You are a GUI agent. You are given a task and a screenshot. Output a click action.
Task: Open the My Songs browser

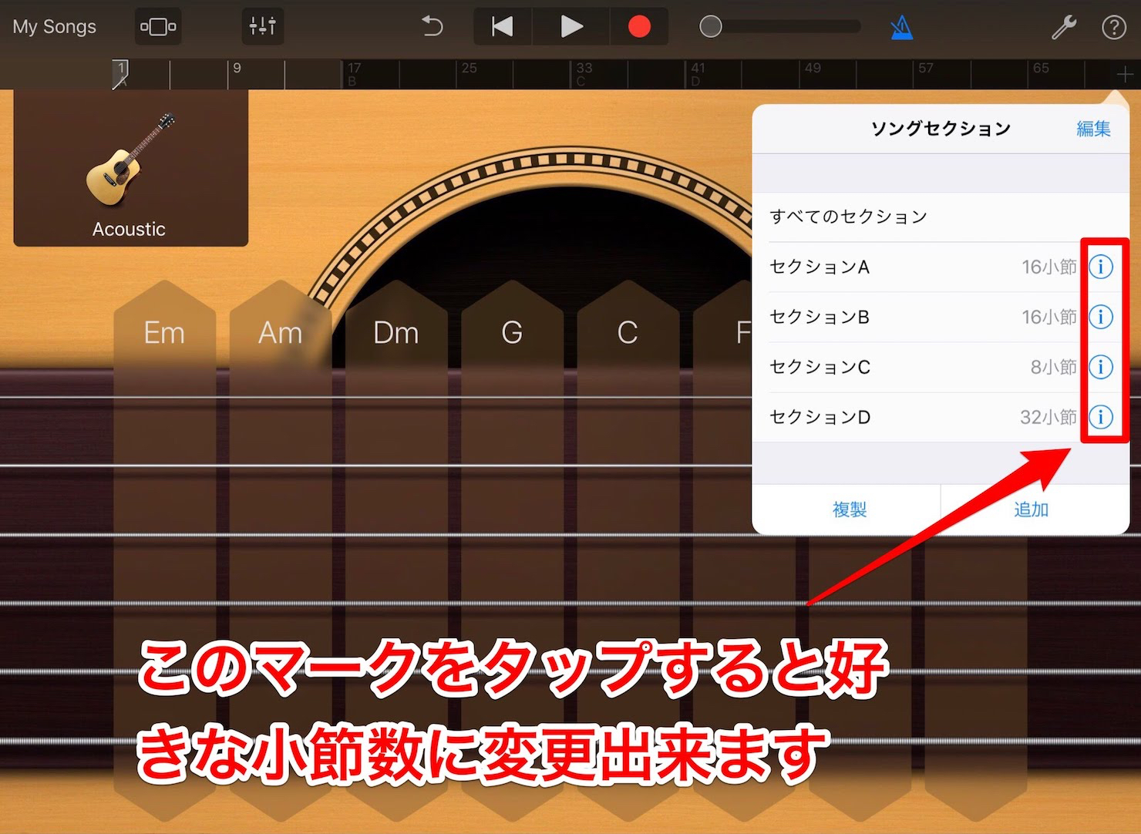pos(54,27)
